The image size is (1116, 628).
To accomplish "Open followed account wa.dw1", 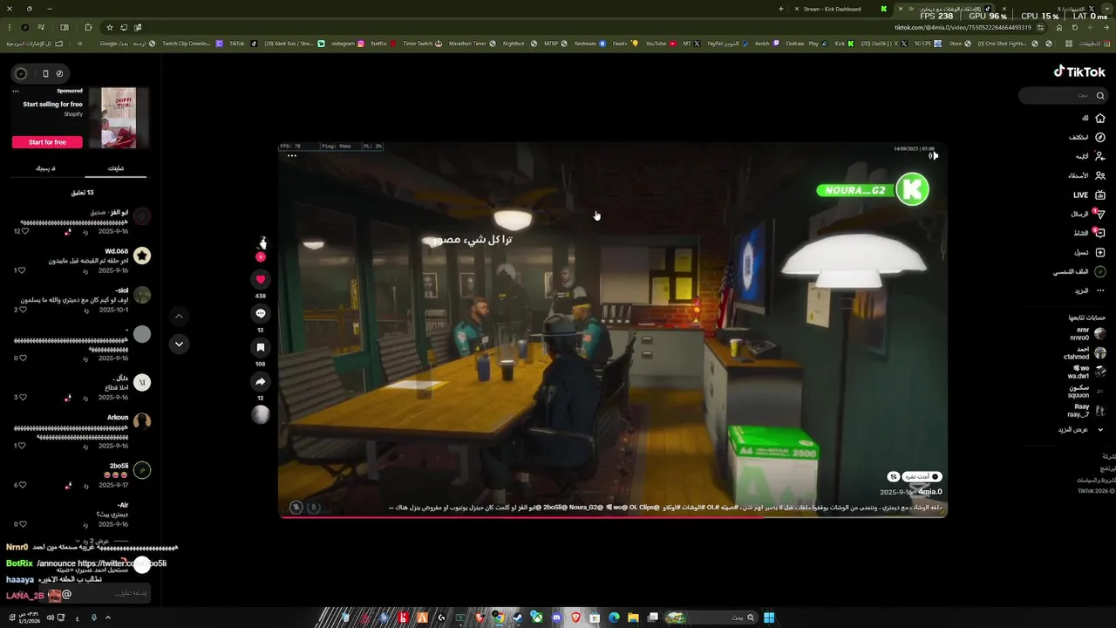I will click(x=1086, y=372).
